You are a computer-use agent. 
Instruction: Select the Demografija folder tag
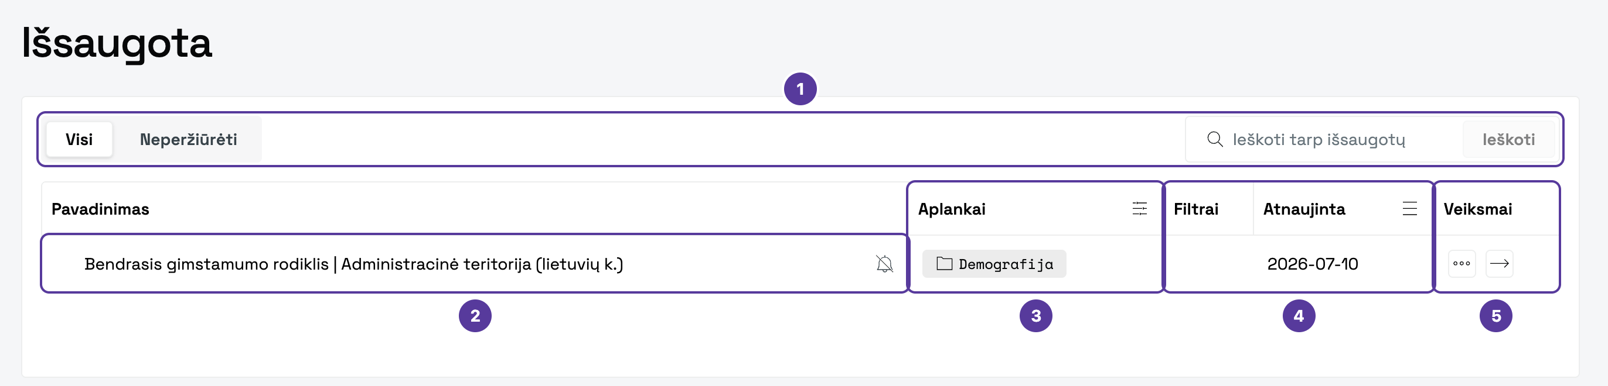[x=994, y=264]
